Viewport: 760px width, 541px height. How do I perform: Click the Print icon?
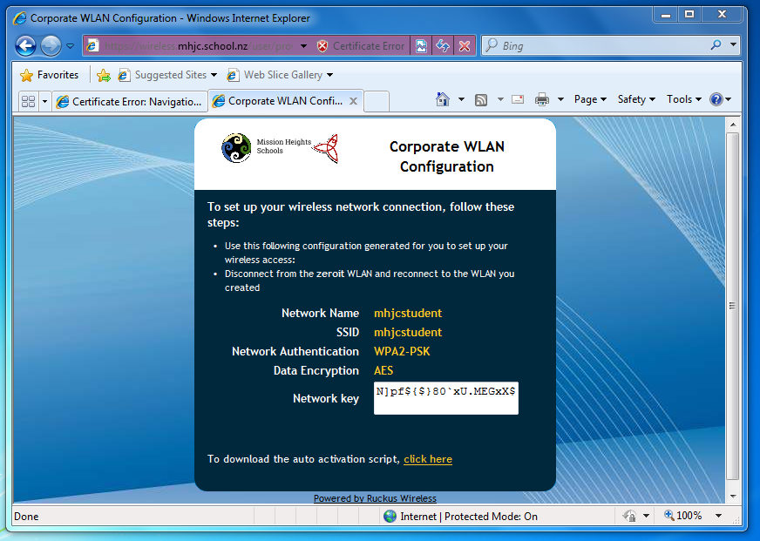click(x=540, y=99)
